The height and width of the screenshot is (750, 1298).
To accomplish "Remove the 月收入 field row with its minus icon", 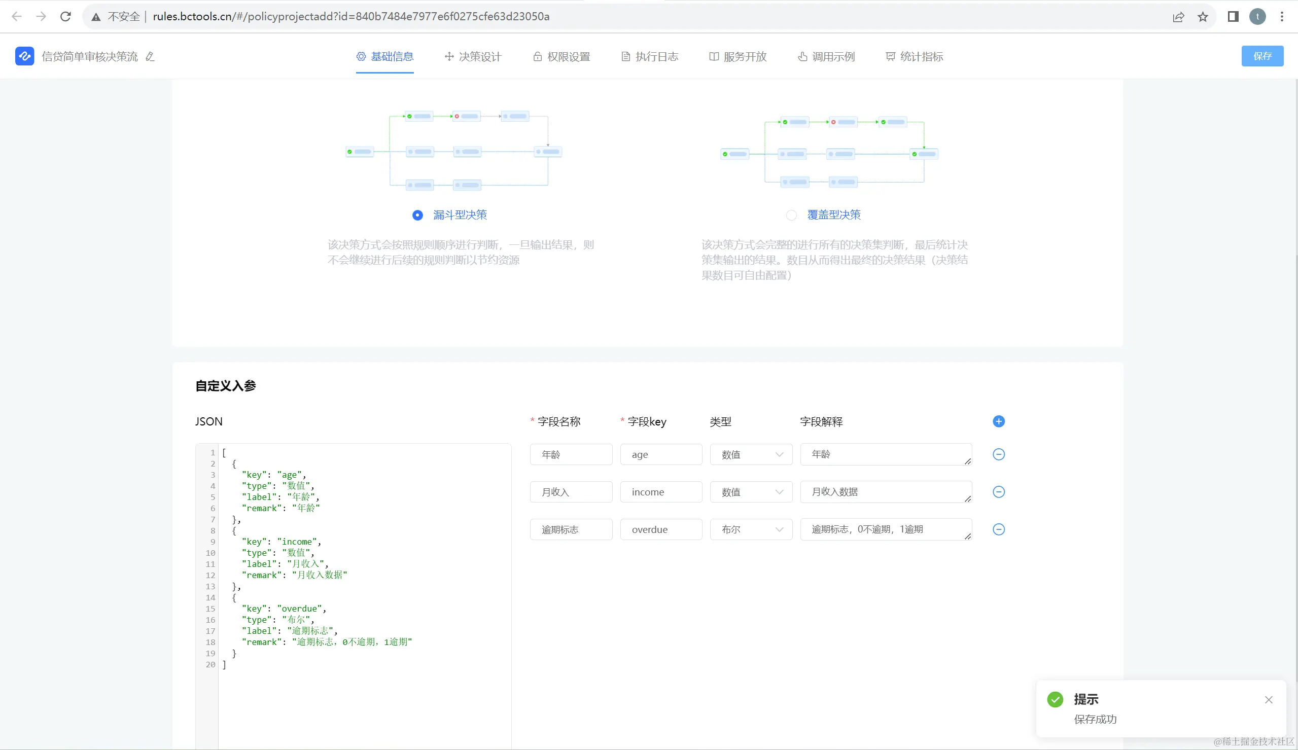I will click(998, 492).
